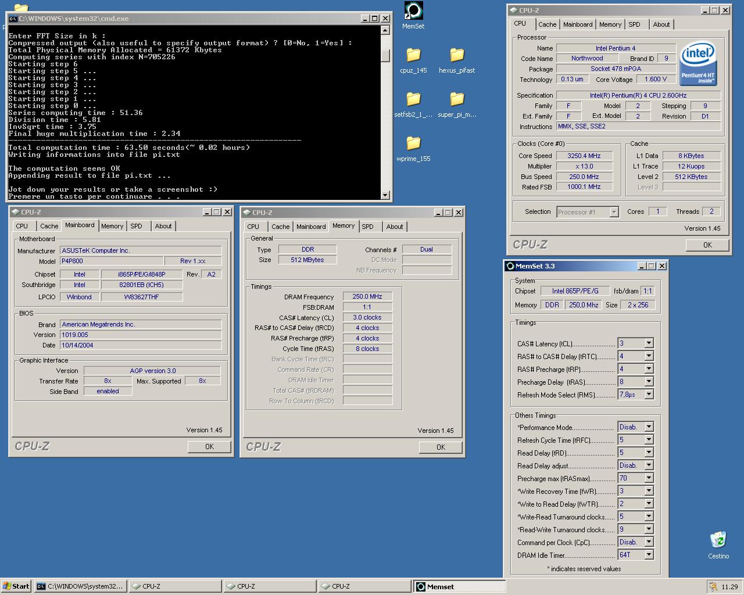Select CPU tab in Mainboard window
The width and height of the screenshot is (744, 595).
tap(22, 226)
